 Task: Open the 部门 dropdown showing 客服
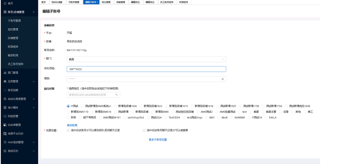(146, 59)
